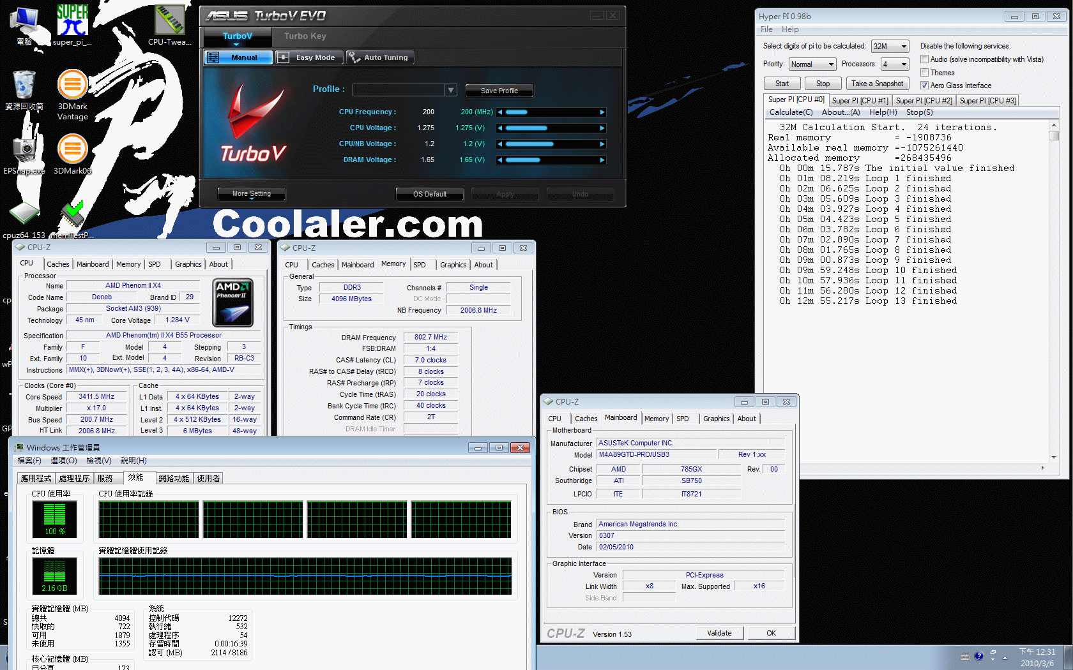Click the CPU/NB Voltage slider track
The height and width of the screenshot is (670, 1073).
(x=551, y=144)
